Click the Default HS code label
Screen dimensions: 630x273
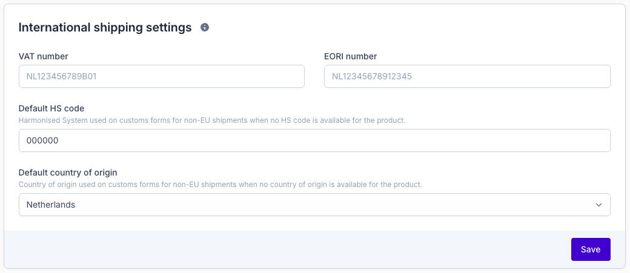pyautogui.click(x=51, y=108)
